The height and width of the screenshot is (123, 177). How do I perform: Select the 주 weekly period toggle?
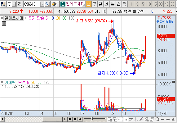tap(95, 4)
